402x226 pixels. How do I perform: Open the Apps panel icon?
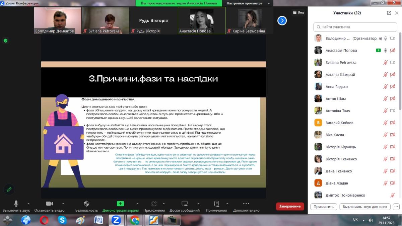click(154, 204)
